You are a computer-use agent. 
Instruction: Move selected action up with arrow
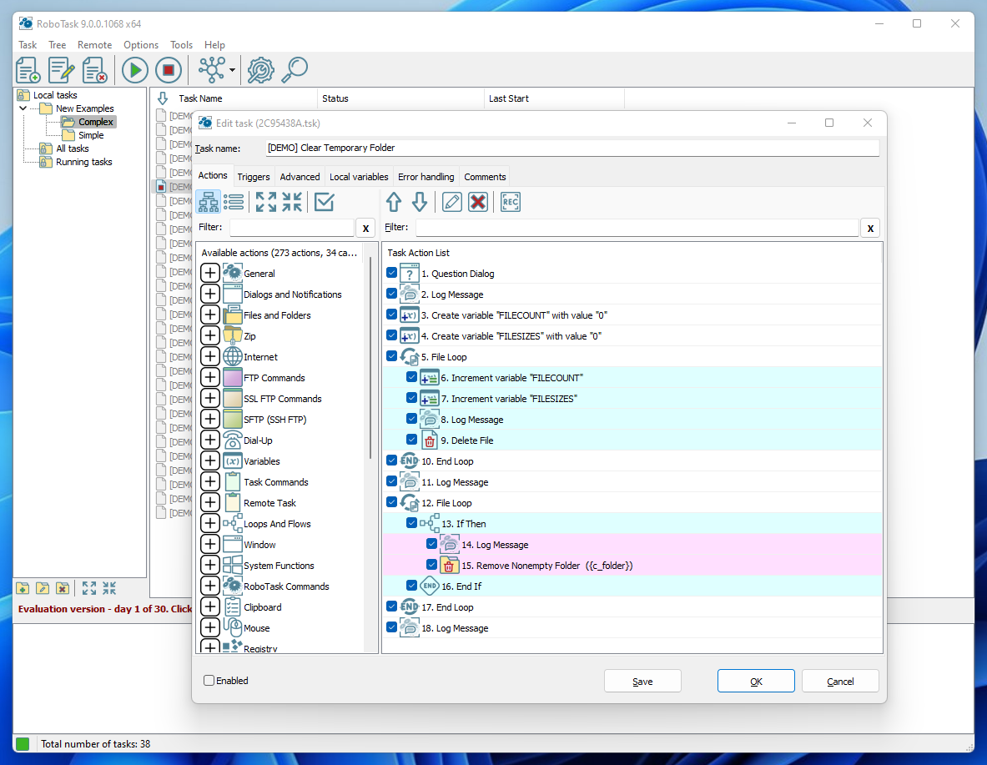394,202
